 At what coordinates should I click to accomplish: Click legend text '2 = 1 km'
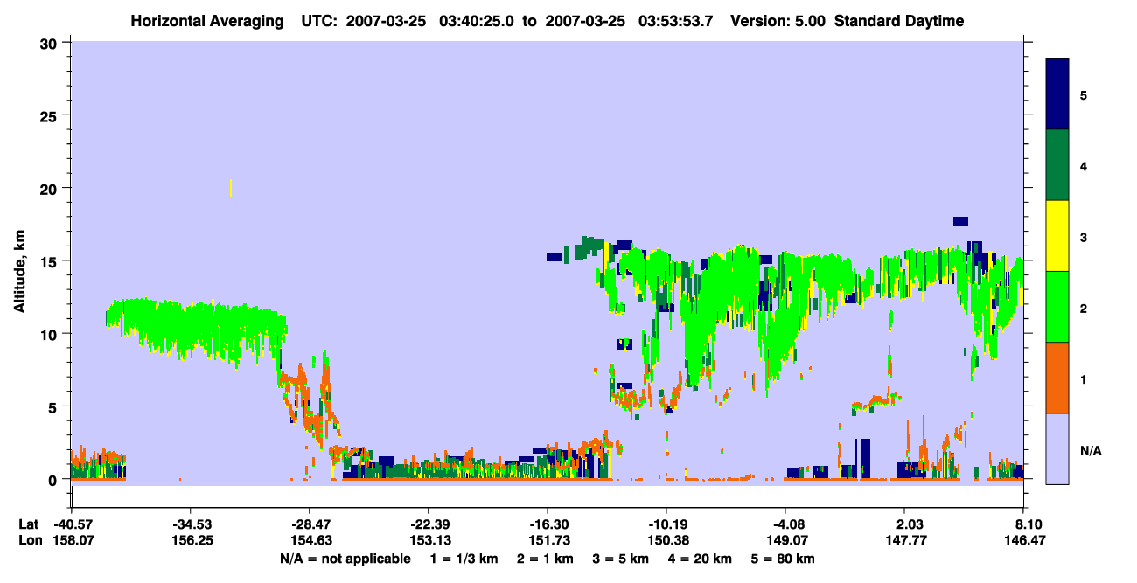pos(546,559)
